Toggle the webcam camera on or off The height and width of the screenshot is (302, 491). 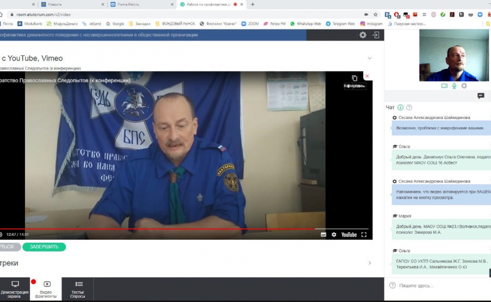pyautogui.click(x=444, y=86)
